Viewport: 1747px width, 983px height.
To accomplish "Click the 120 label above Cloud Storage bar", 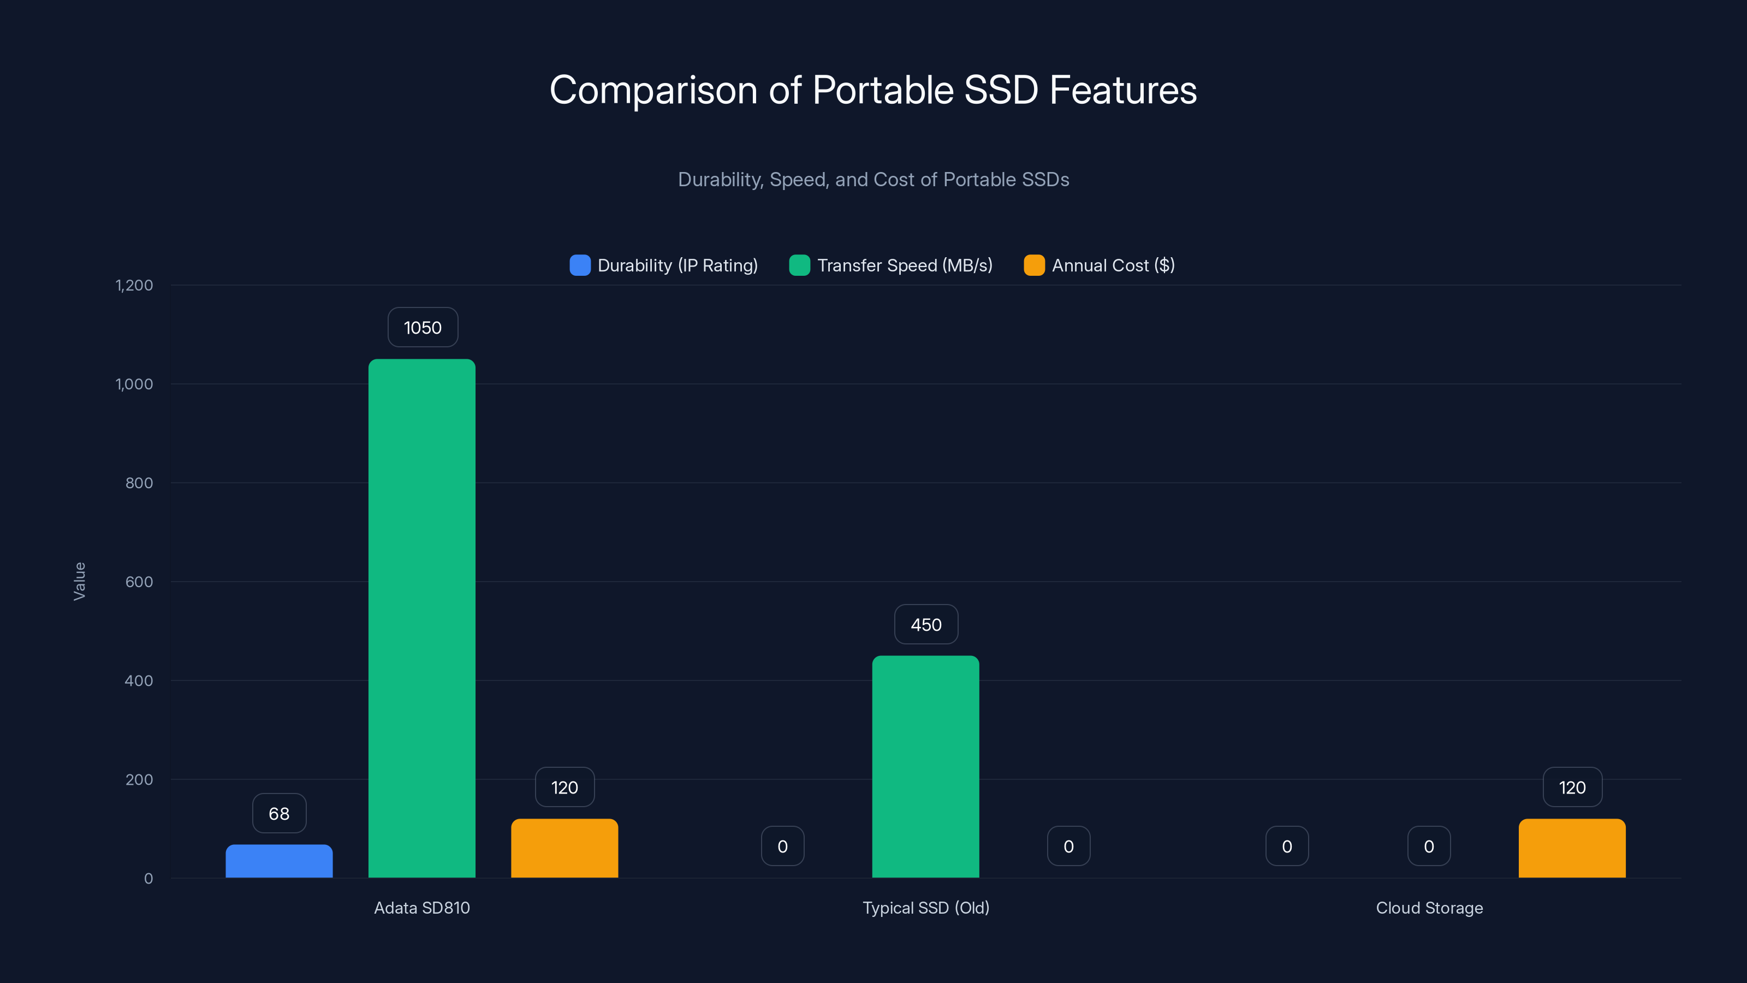I will [x=1571, y=787].
